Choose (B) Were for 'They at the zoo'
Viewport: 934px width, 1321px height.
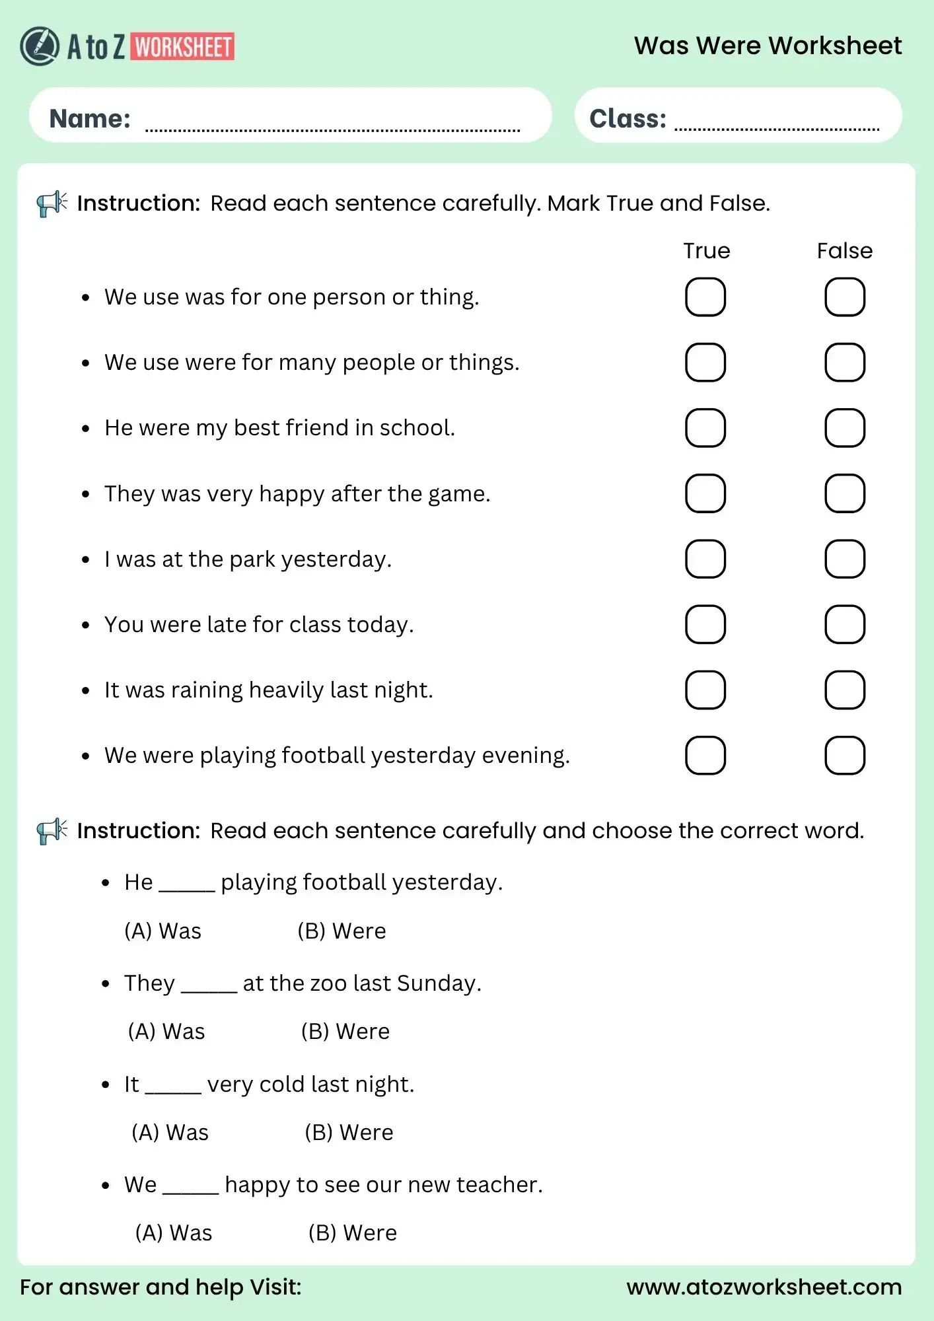pos(345,1032)
